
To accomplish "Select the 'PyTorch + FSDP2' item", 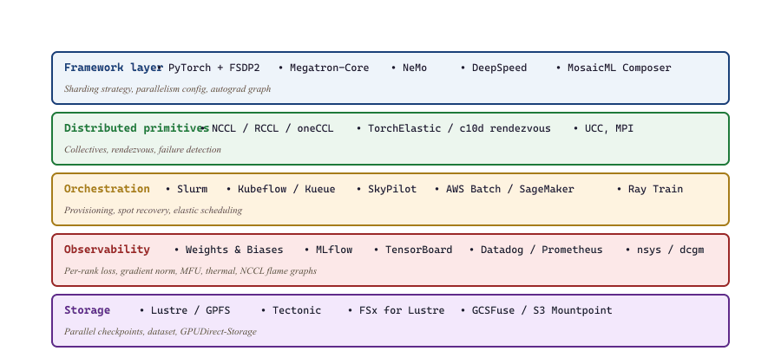I will (213, 68).
